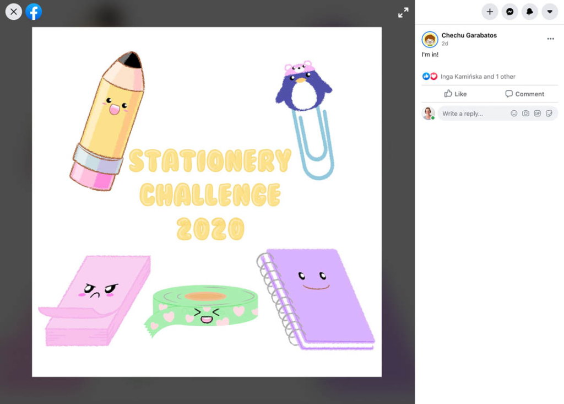Open the account menu arrow
Screen dimensions: 564x404
[x=549, y=12]
